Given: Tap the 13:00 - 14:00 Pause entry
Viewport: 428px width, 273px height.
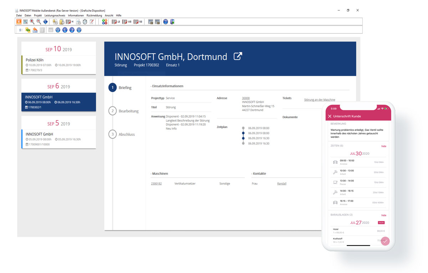Looking at the screenshot, I should [x=358, y=182].
